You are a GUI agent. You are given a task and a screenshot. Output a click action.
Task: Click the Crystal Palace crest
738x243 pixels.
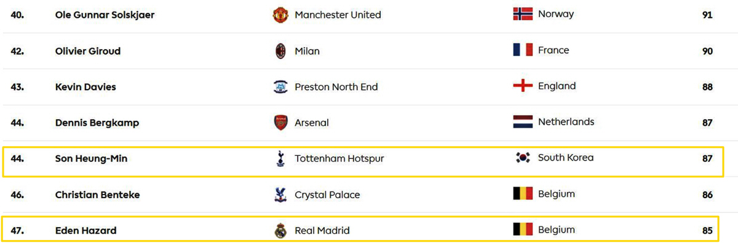(280, 195)
